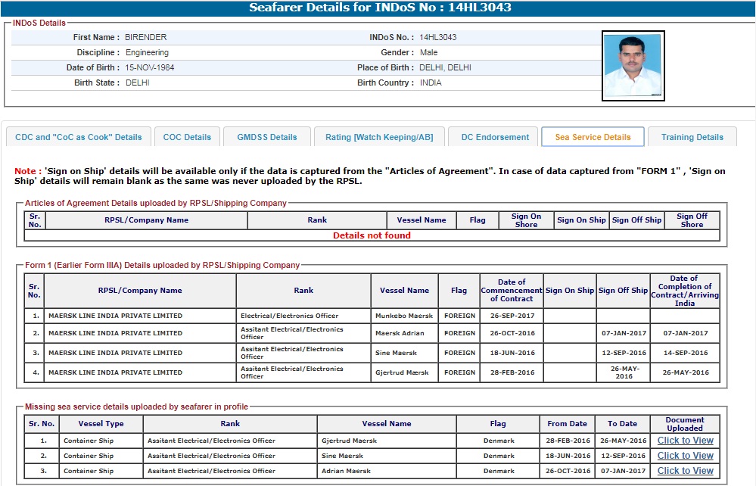This screenshot has width=756, height=486.
Task: Select the Electrical/Electronics Officer rank cell in row 1
Action: (289, 316)
